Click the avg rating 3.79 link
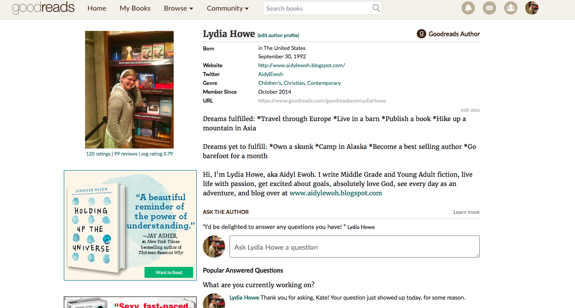Viewport: 575px width, 308px height. (x=157, y=154)
